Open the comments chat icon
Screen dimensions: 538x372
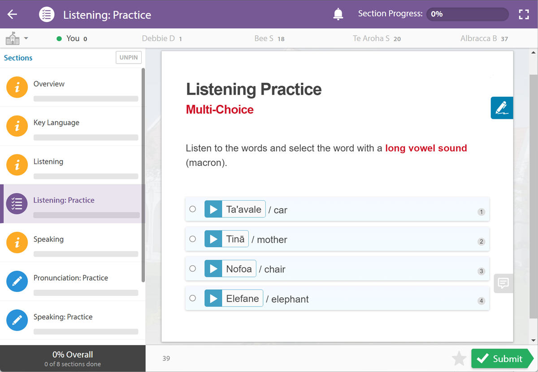(x=503, y=283)
